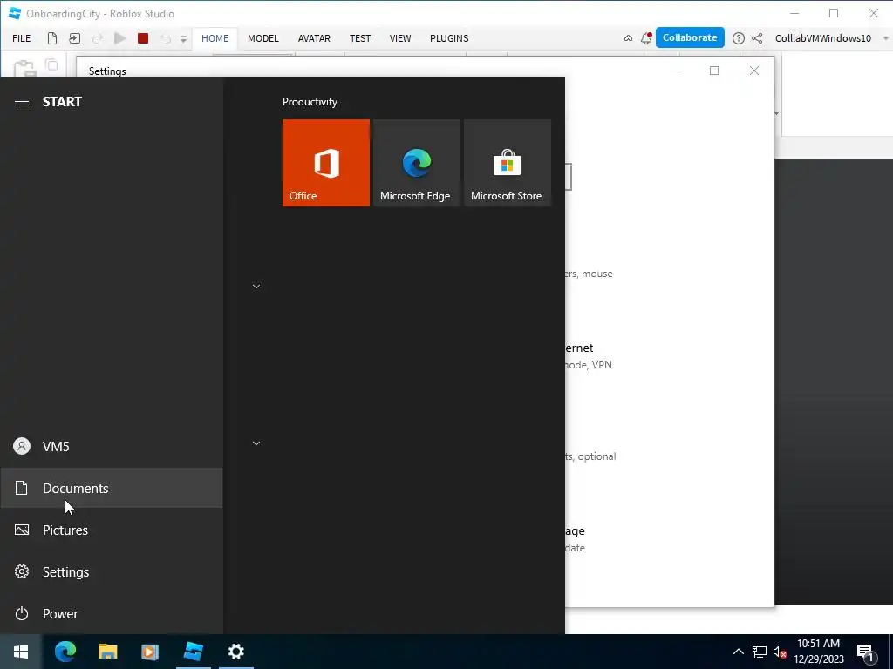Open the Office tile
This screenshot has width=893, height=669.
point(326,163)
